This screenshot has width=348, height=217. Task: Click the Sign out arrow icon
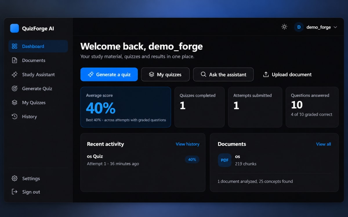pyautogui.click(x=14, y=192)
